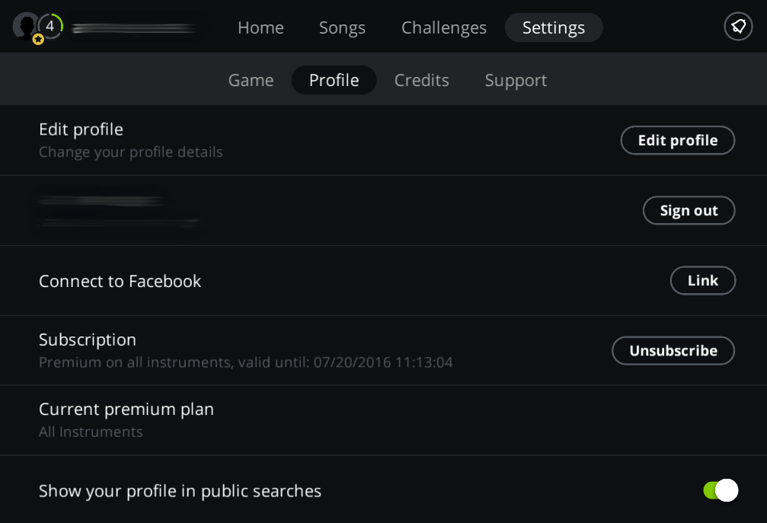
Task: Click the Unsubscribe button
Action: pos(673,350)
